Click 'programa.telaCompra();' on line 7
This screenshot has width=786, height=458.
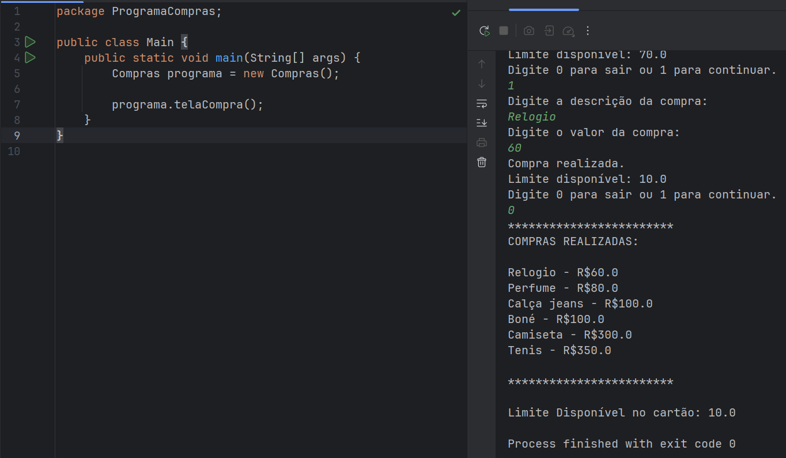[x=187, y=104]
